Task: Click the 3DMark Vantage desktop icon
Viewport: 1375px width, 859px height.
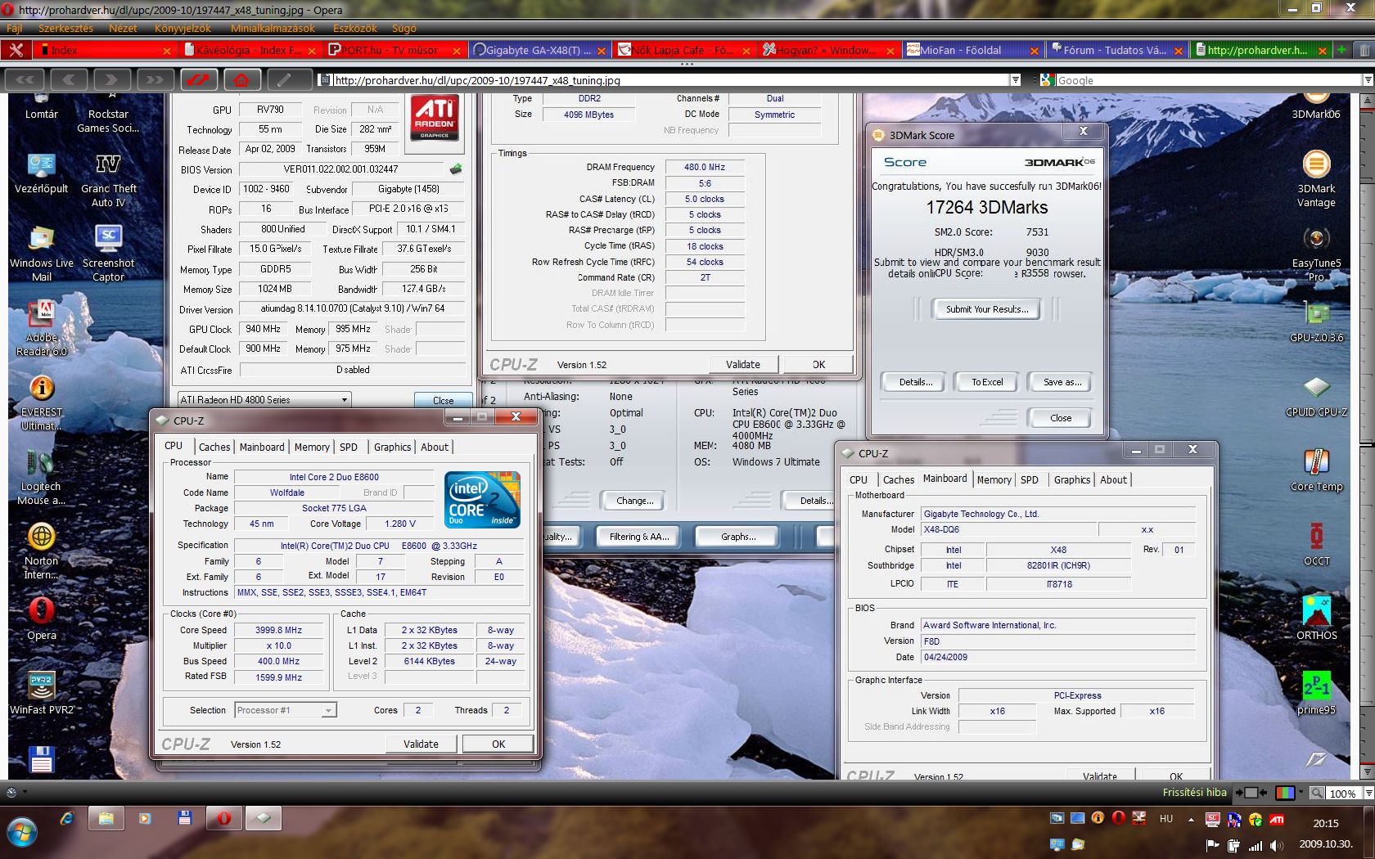Action: coord(1316,179)
